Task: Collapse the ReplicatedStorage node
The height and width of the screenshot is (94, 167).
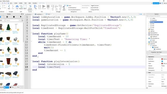Action: pyautogui.click(x=147, y=35)
